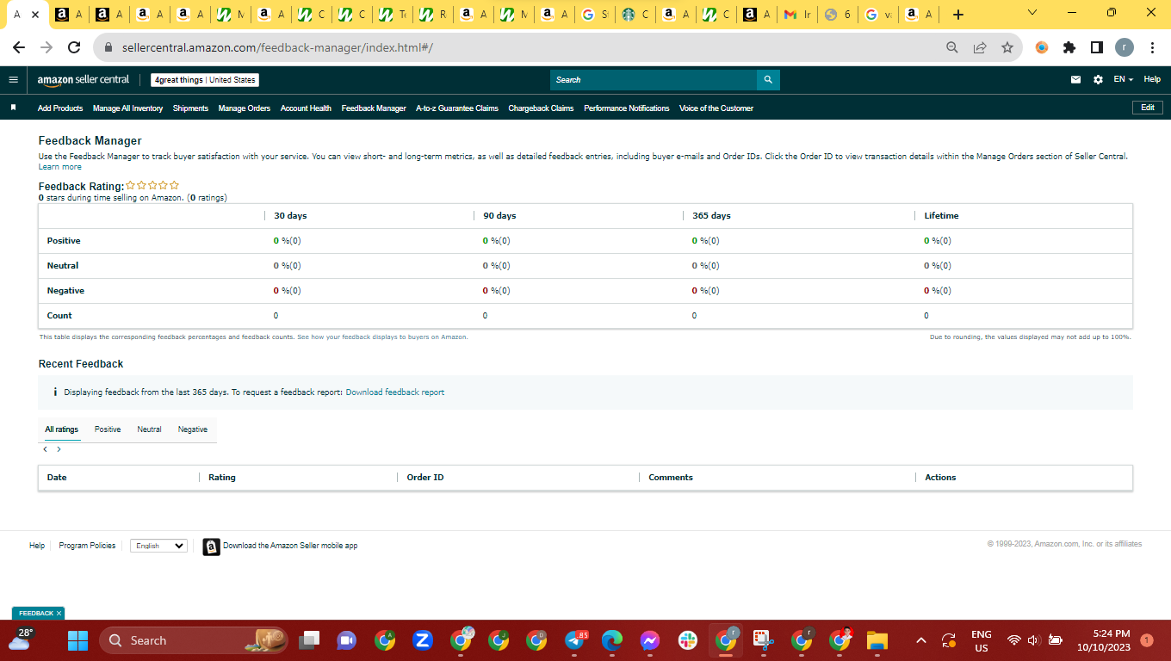Open 'See how your feedback displays' link

click(x=382, y=337)
